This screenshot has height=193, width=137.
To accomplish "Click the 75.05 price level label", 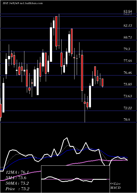I will point(128,84).
